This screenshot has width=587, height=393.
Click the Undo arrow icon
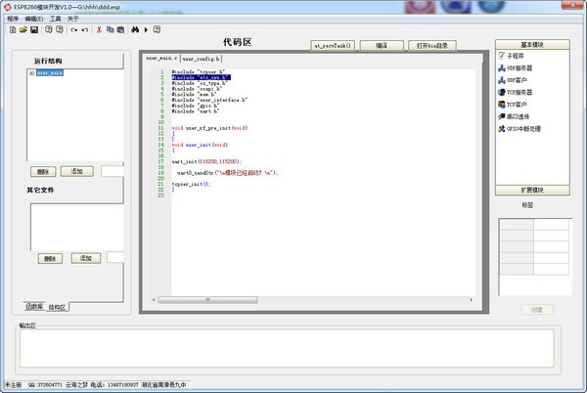click(73, 30)
